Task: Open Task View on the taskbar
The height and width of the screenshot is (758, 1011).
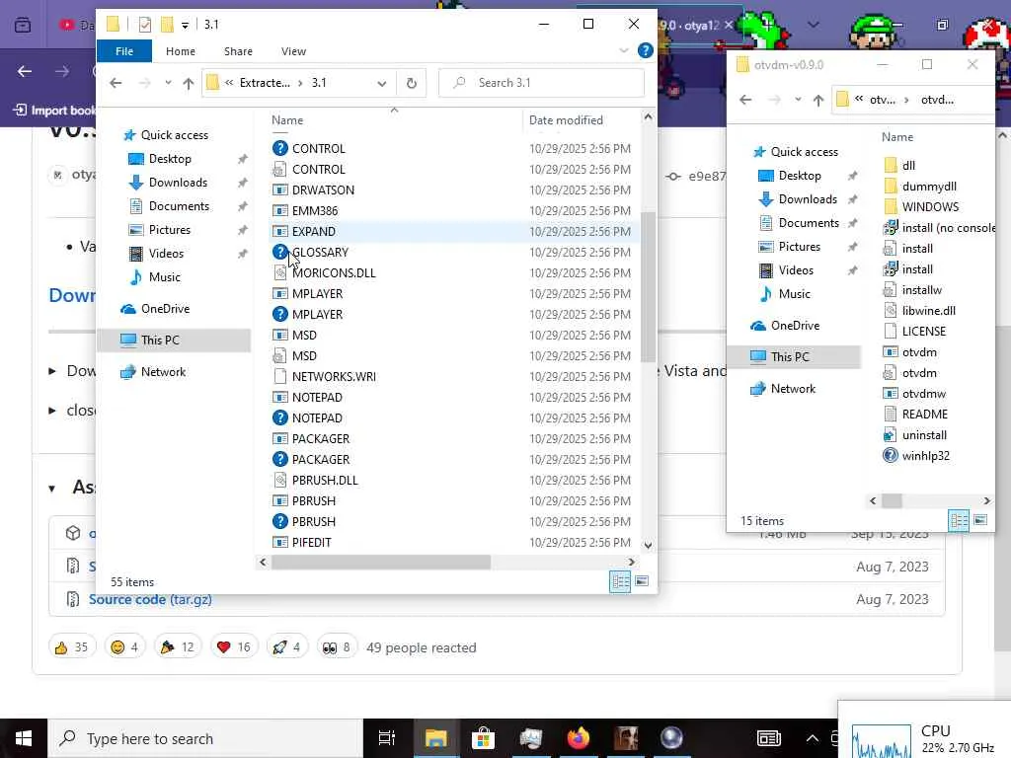Action: (x=387, y=738)
